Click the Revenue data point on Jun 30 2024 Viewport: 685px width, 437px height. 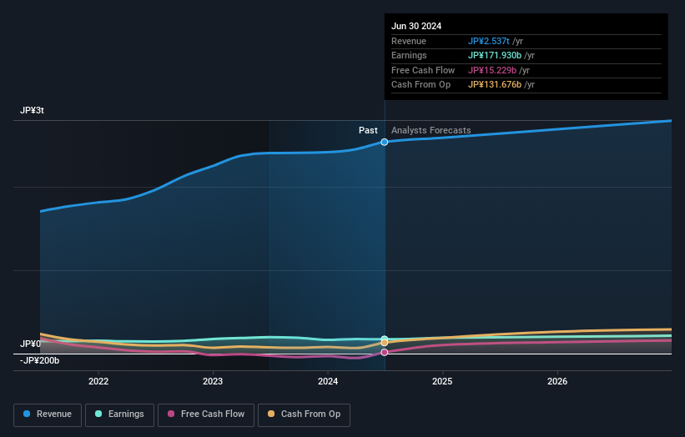(385, 142)
